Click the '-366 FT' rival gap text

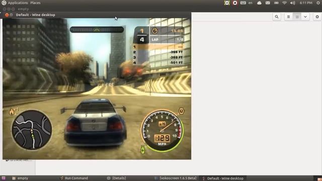point(176,52)
